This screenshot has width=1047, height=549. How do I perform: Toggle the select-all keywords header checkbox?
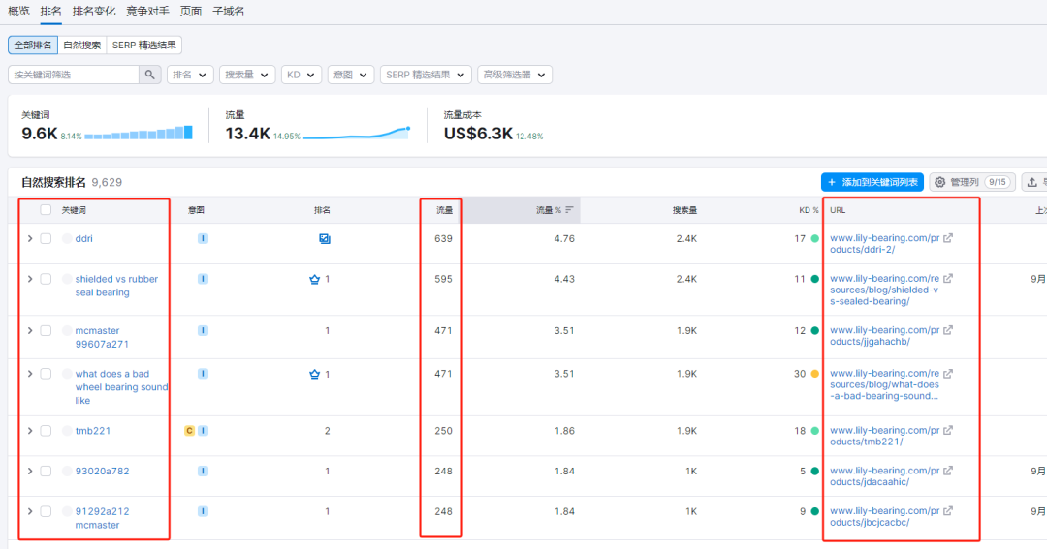point(46,210)
